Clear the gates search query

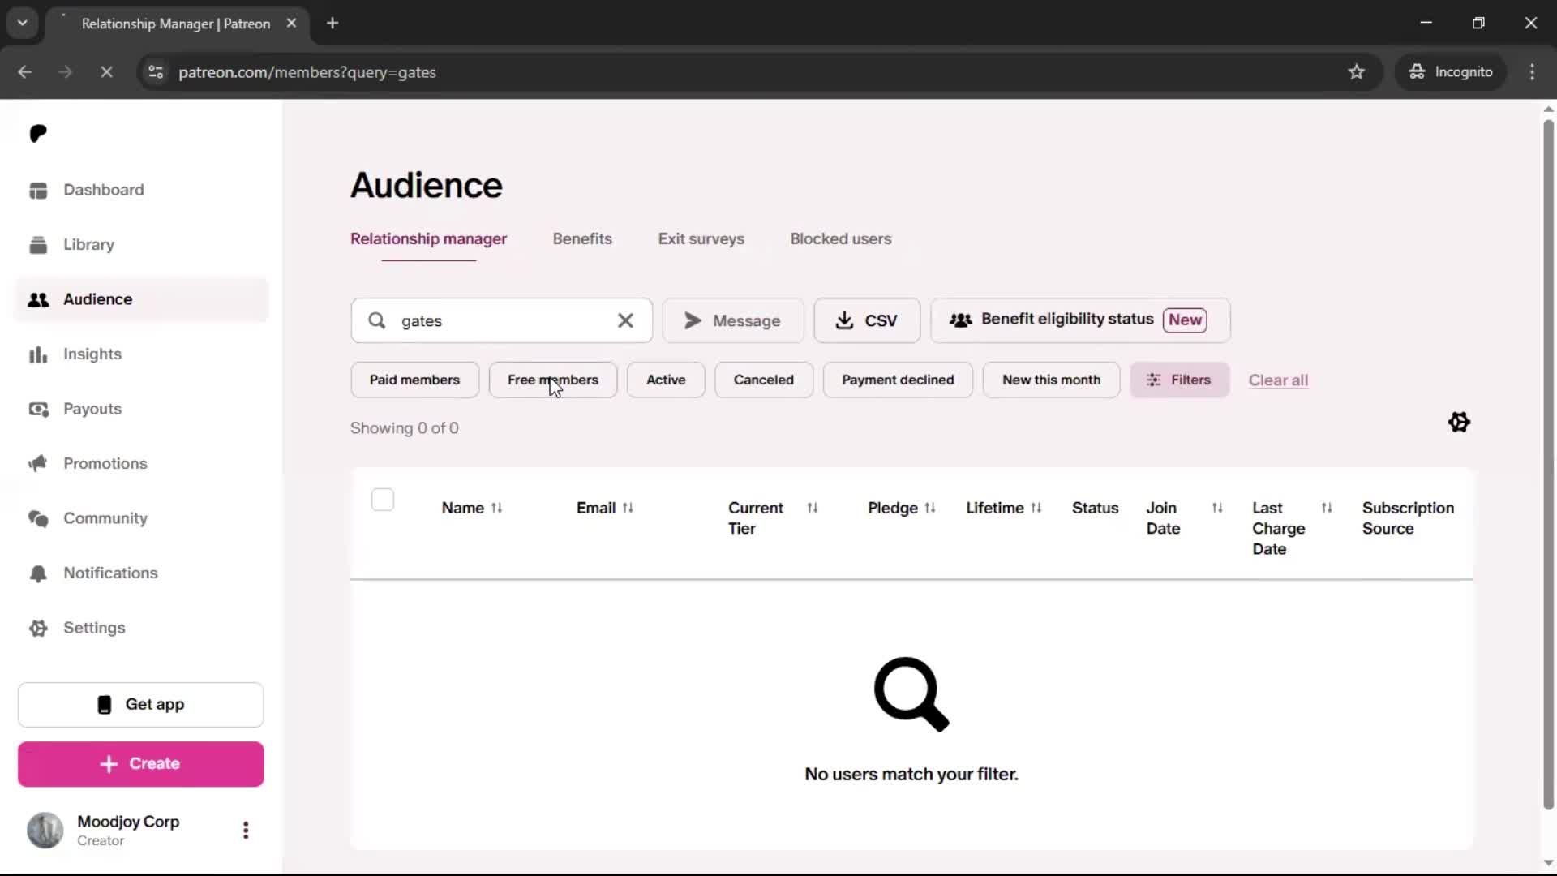625,320
